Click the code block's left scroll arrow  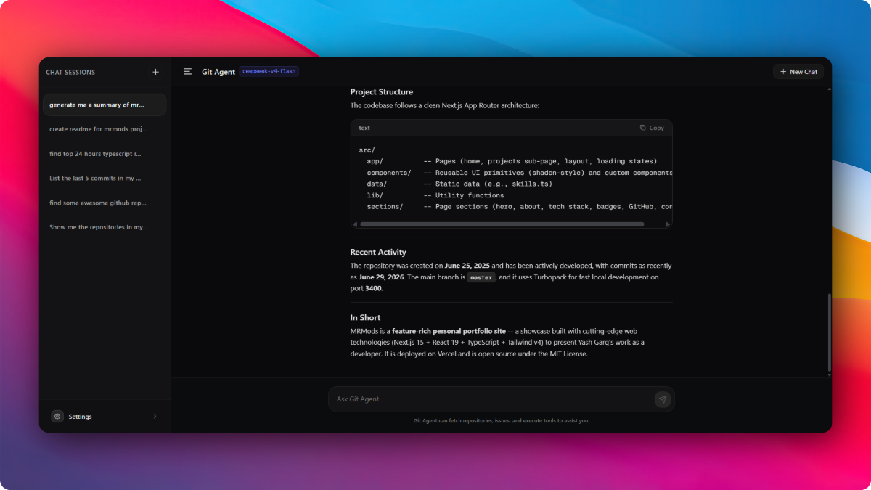354,224
